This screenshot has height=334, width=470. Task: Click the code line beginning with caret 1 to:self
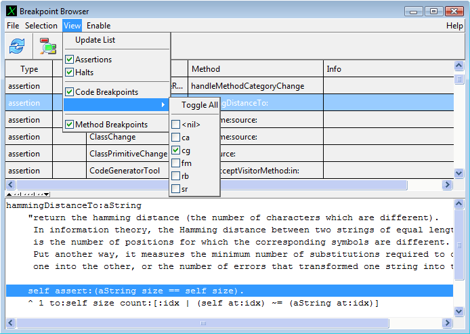coord(203,303)
